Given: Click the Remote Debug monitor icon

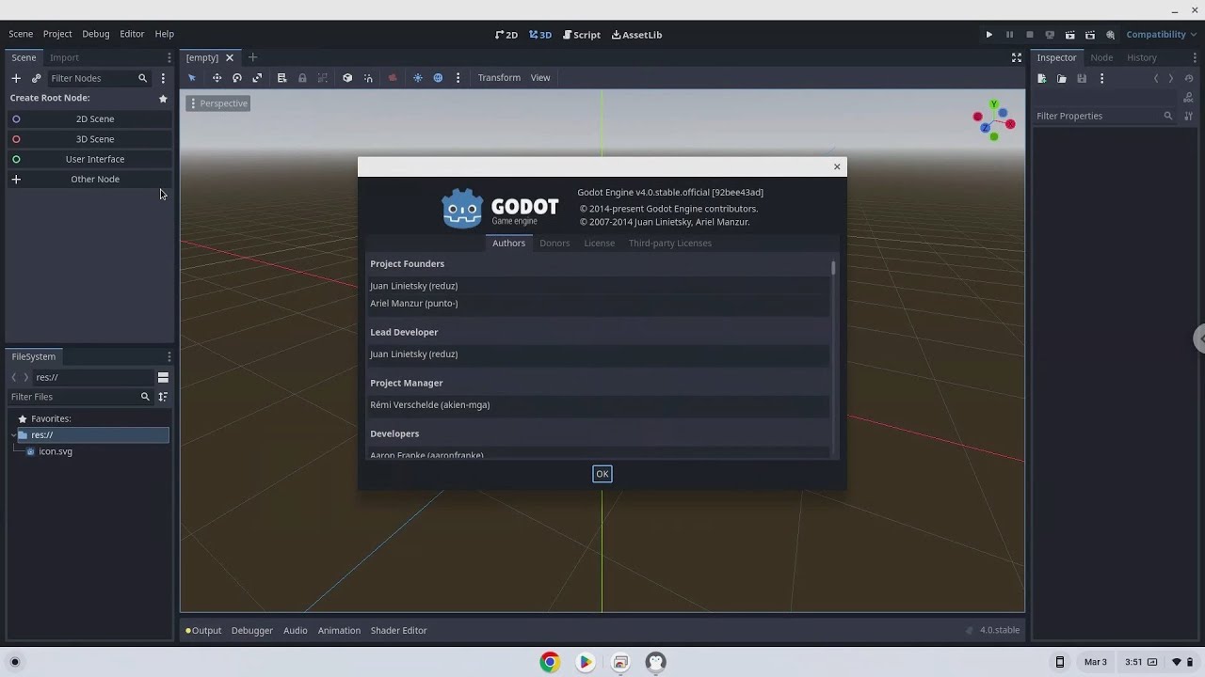Looking at the screenshot, I should point(1050,35).
